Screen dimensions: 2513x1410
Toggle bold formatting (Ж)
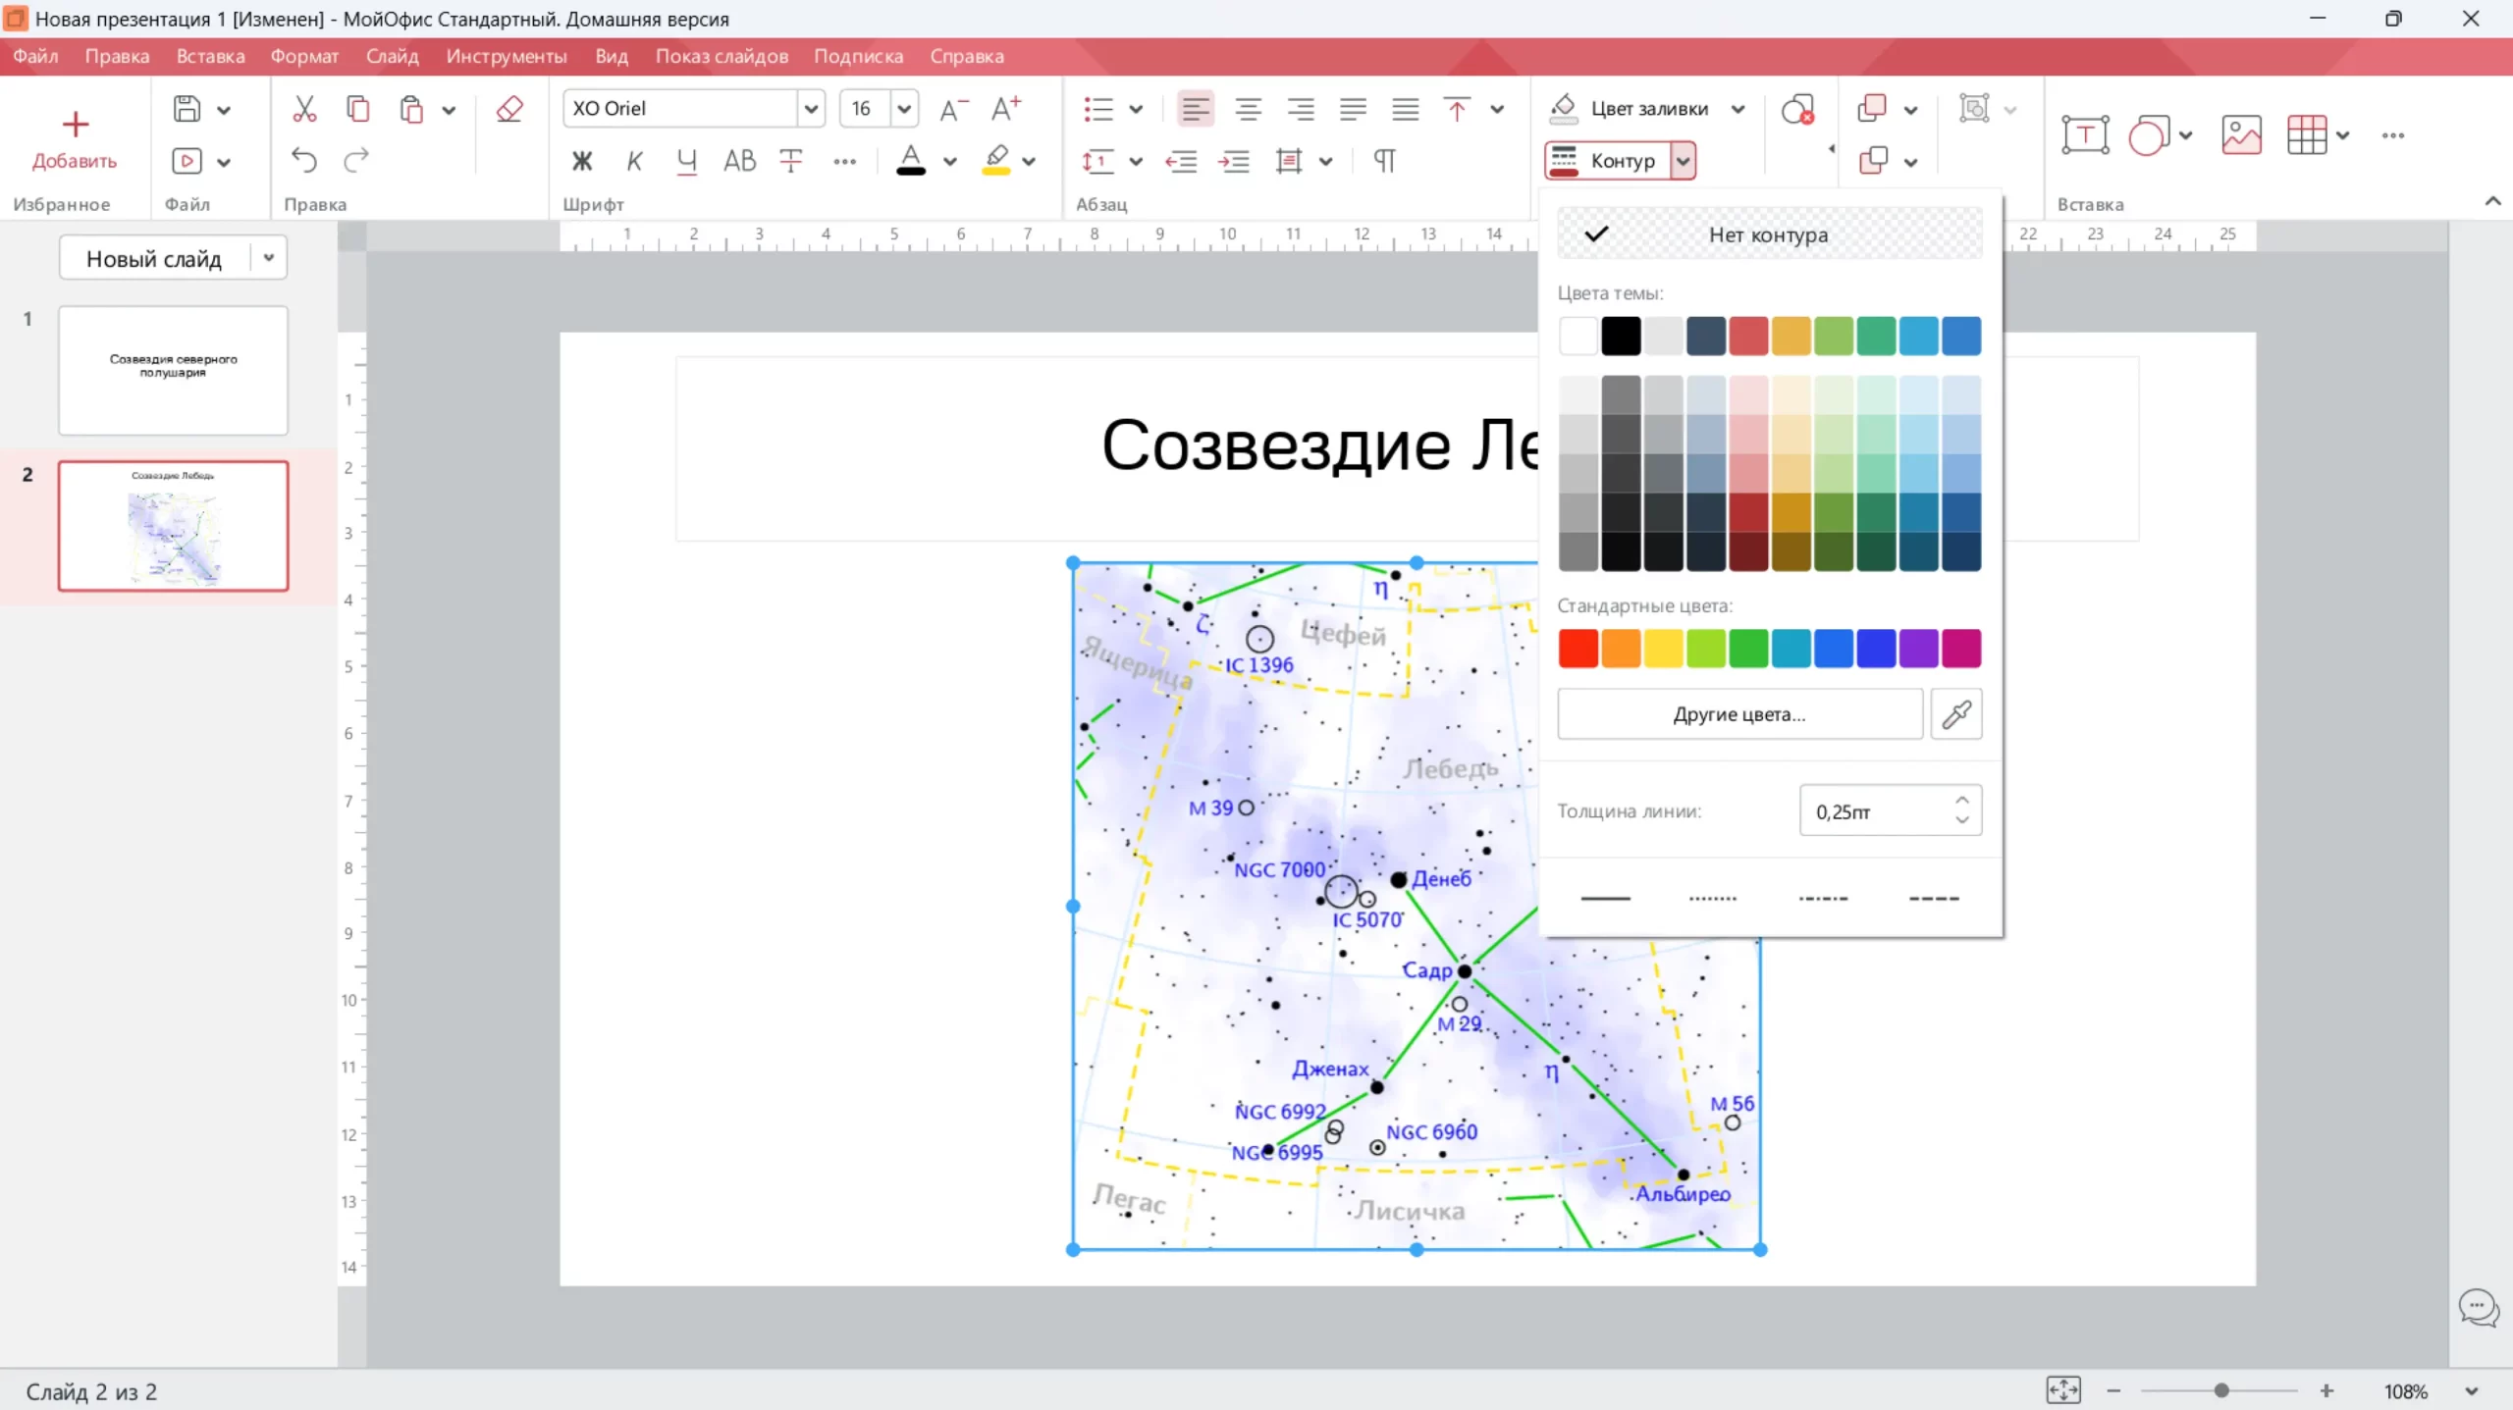[582, 161]
